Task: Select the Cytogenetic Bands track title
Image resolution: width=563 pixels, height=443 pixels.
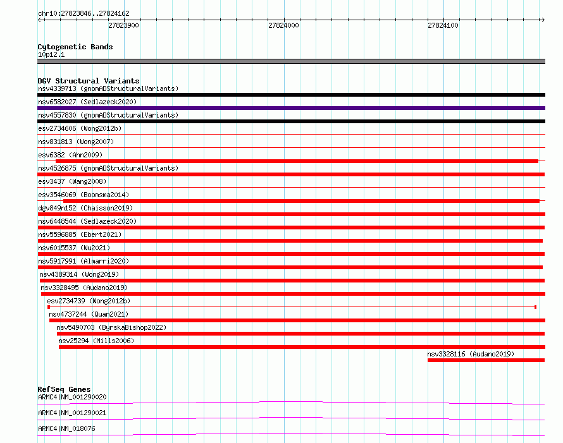Action: [75, 47]
